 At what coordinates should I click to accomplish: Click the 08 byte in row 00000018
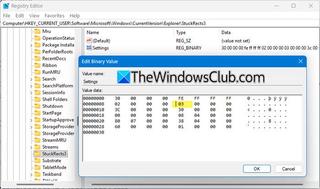181,115
